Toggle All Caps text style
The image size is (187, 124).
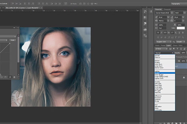(165, 33)
